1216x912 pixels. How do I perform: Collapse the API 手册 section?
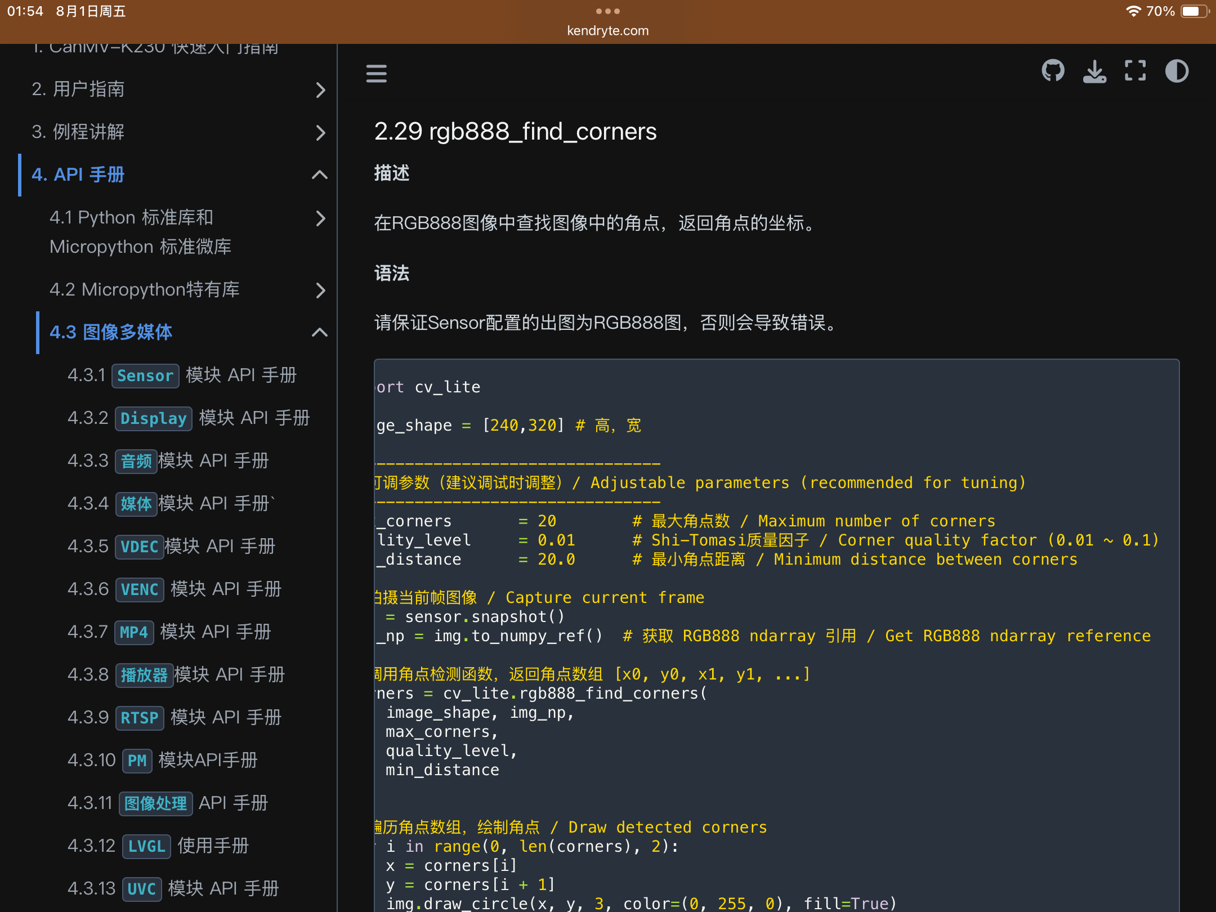[x=320, y=175]
